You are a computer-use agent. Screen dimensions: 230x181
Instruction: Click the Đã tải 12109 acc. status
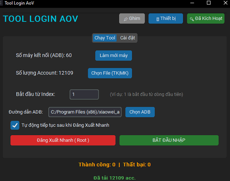[x=114, y=178]
